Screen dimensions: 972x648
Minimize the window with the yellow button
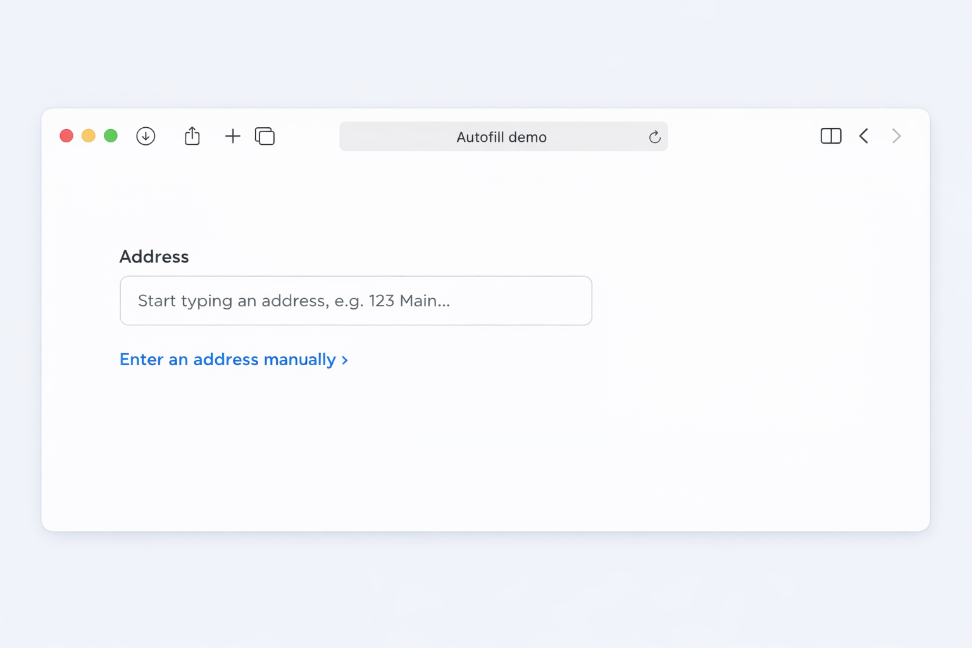(x=89, y=136)
